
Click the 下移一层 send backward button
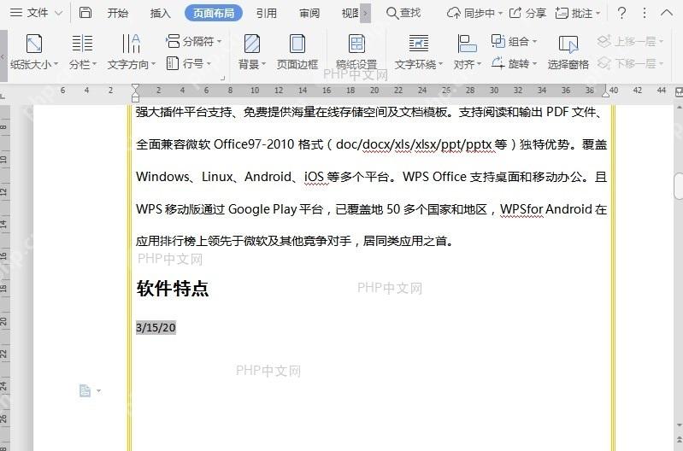[x=630, y=63]
